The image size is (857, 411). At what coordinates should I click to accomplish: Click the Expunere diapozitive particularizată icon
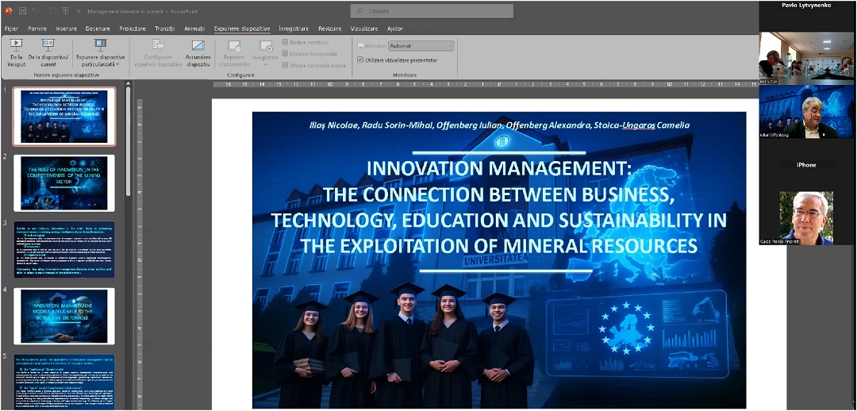(101, 45)
